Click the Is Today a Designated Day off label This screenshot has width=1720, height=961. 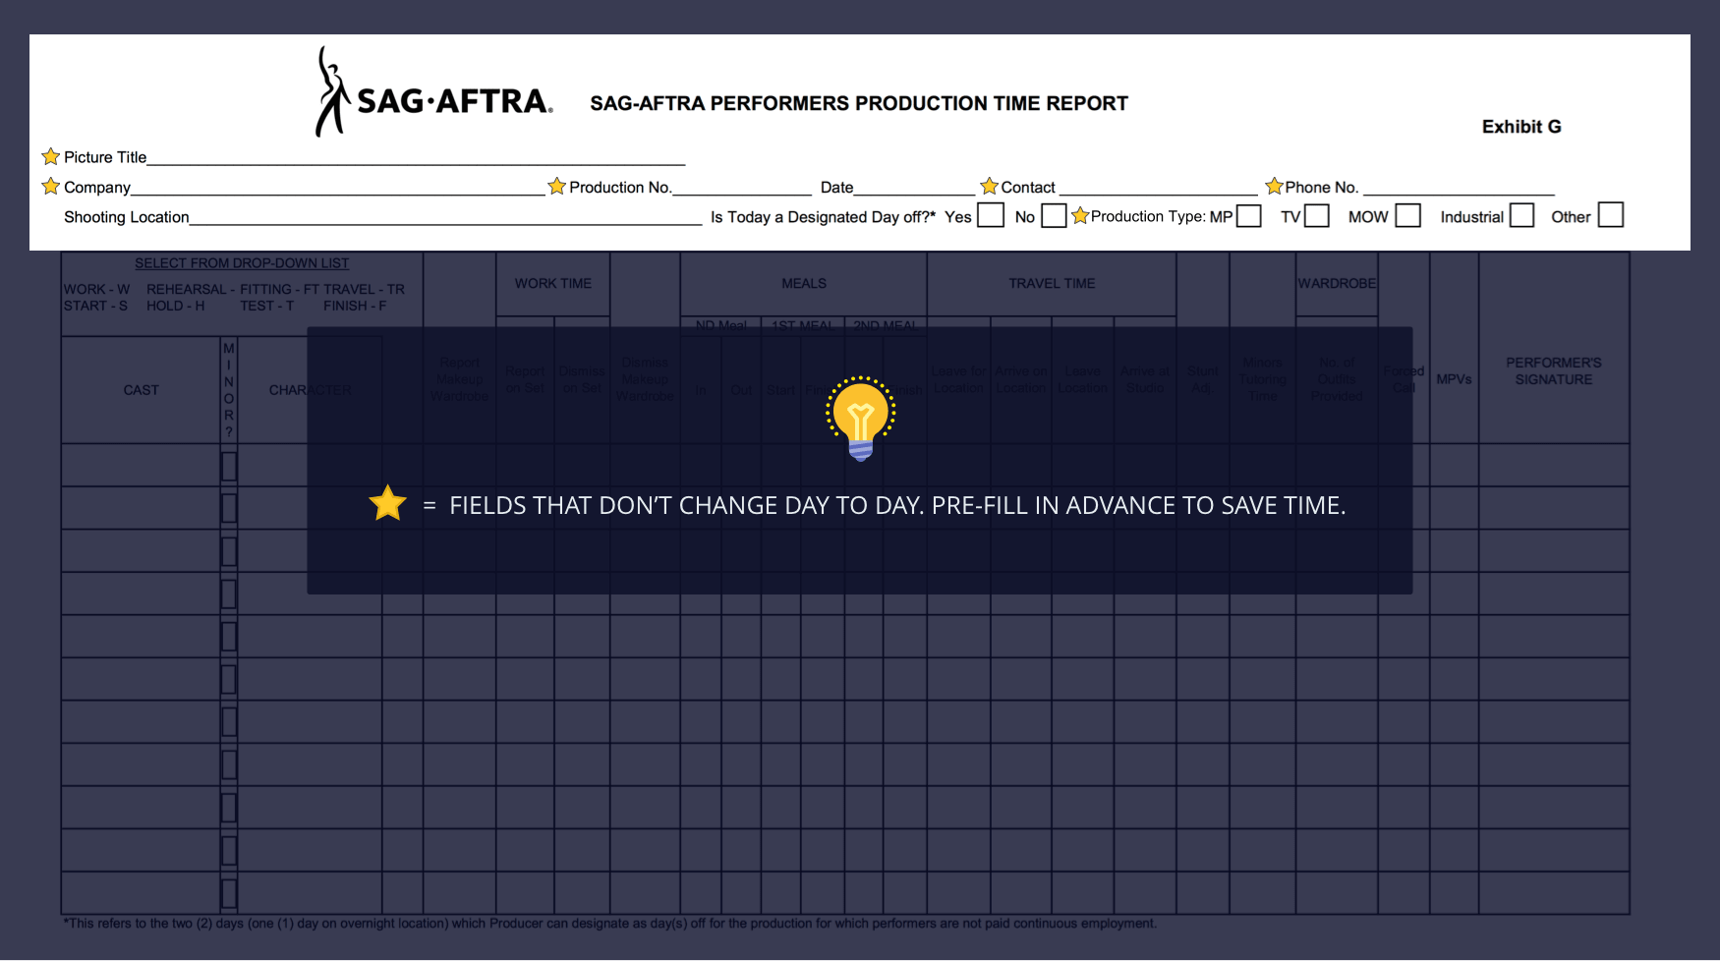point(823,217)
